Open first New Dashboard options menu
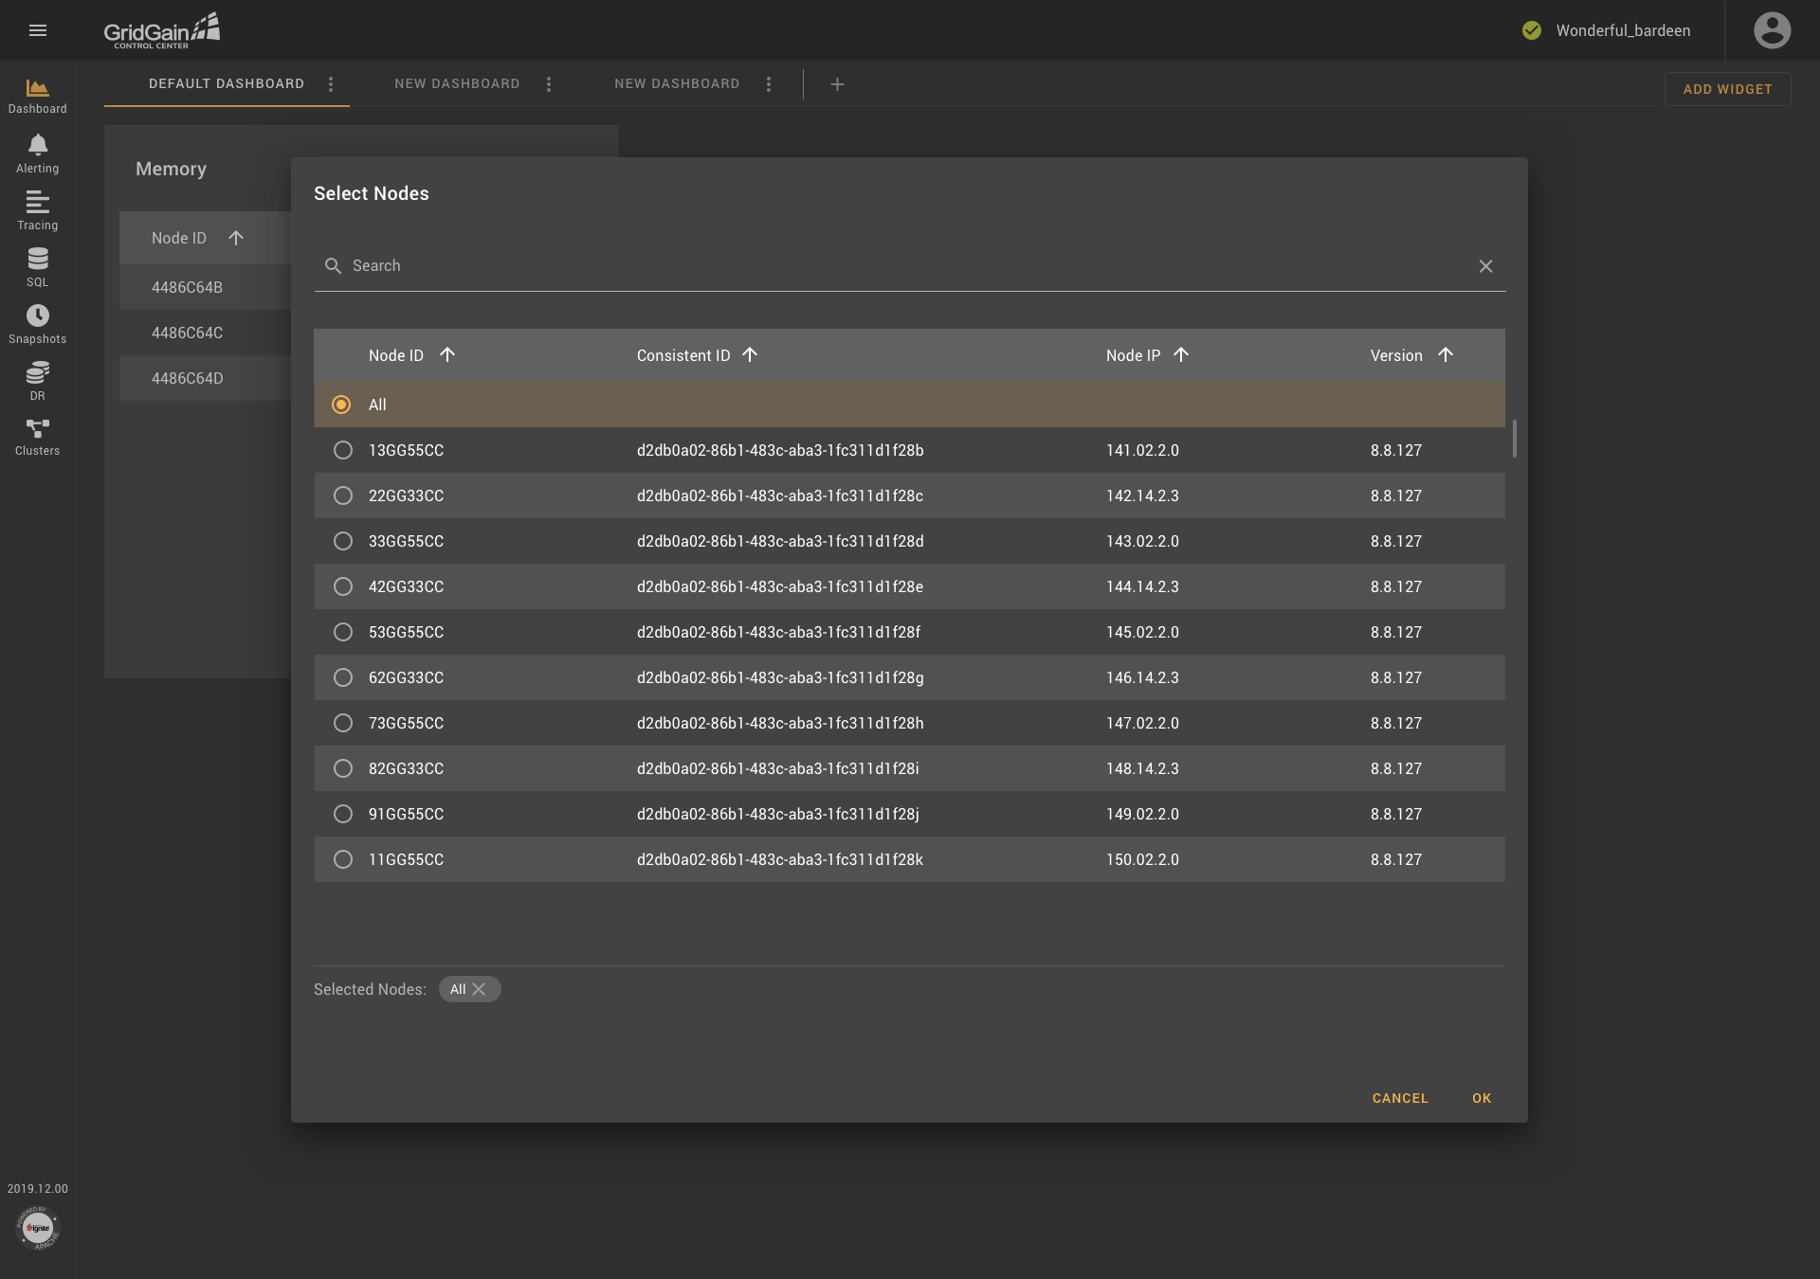This screenshot has width=1820, height=1279. [x=549, y=84]
